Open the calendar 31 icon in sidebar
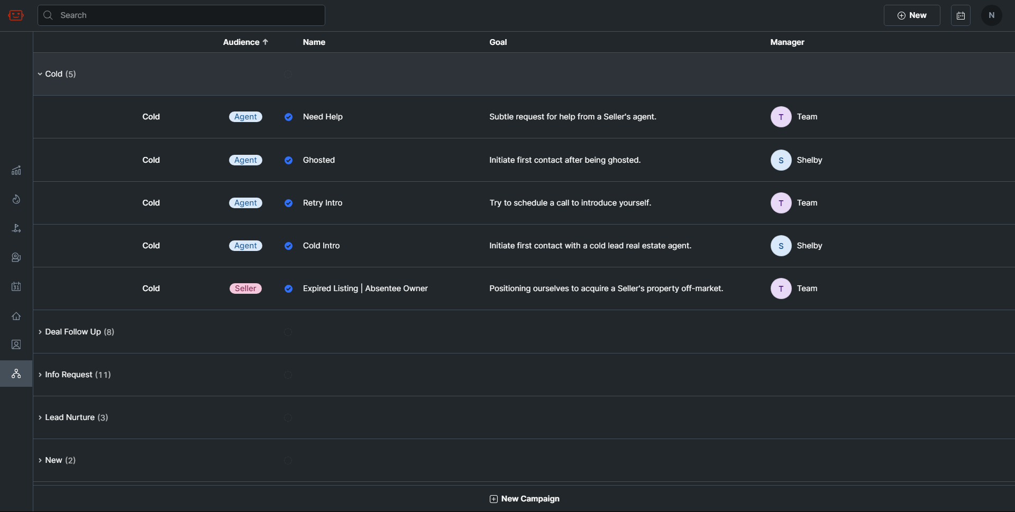1015x512 pixels. pos(16,286)
